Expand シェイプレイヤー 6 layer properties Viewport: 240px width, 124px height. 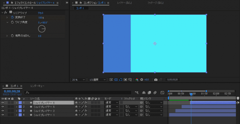point(16,102)
